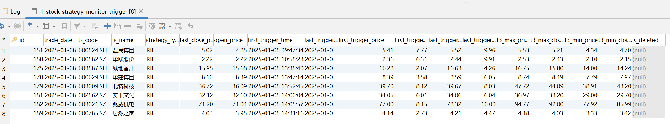The image size is (670, 124).
Task: Select the ts_name cell 北特科技
Action: click(x=123, y=86)
